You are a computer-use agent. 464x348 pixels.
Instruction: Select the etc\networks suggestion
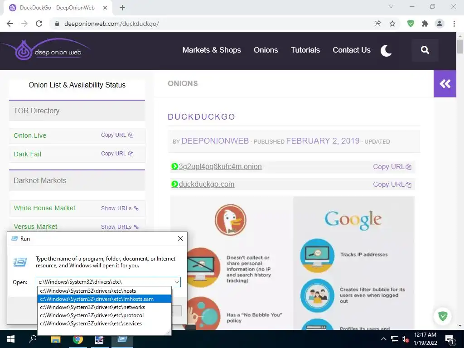point(104,307)
